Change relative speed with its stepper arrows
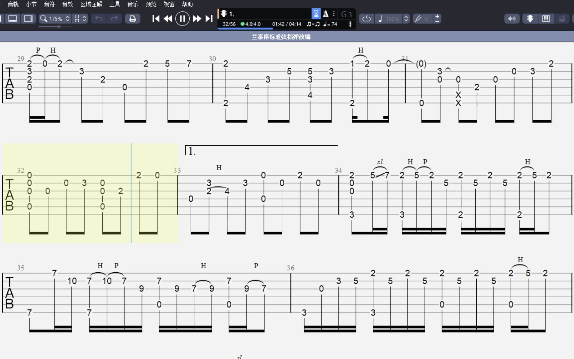 (406, 19)
